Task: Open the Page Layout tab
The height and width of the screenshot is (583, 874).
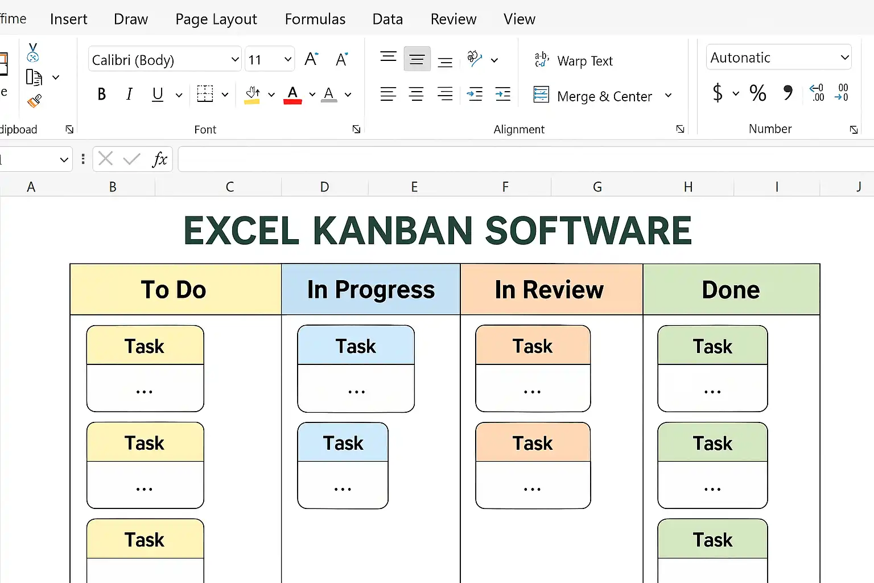Action: pos(216,19)
